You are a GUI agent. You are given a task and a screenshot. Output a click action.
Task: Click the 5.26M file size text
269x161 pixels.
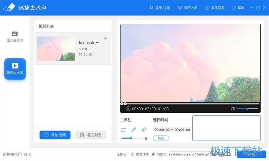(x=83, y=49)
